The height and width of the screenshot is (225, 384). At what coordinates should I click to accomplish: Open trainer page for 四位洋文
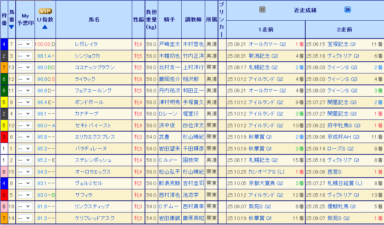pyautogui.click(x=193, y=126)
